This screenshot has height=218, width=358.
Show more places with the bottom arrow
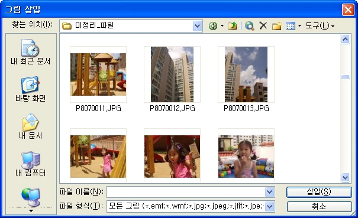pos(31,211)
